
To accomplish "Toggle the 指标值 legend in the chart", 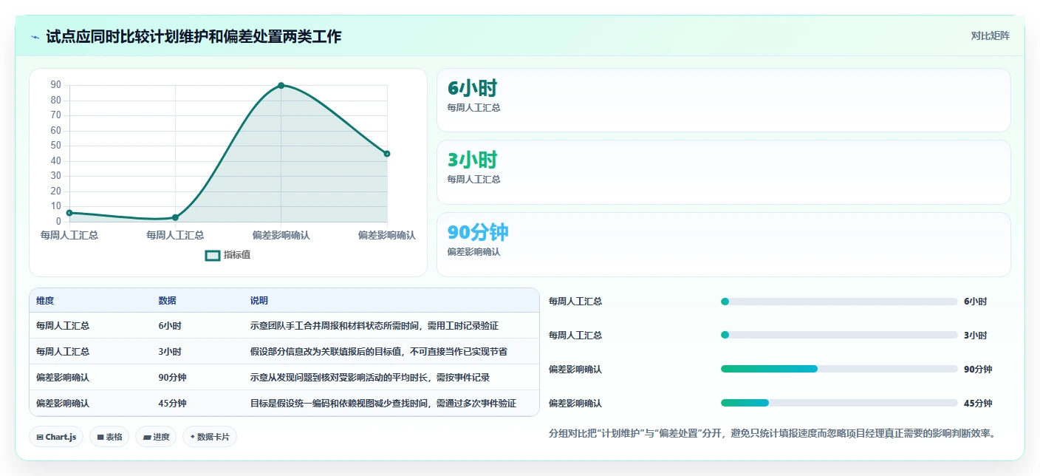I will pyautogui.click(x=228, y=255).
